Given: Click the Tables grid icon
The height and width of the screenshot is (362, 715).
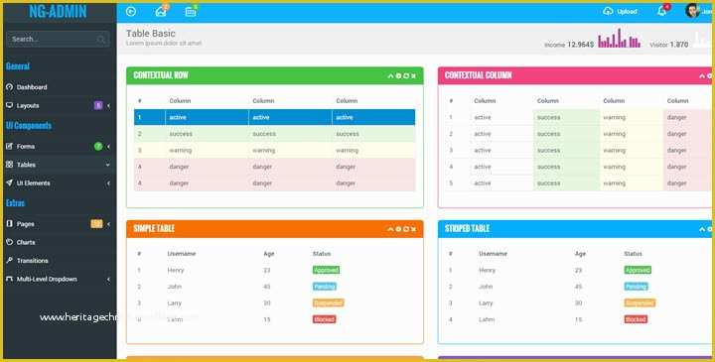Looking at the screenshot, I should pos(10,165).
